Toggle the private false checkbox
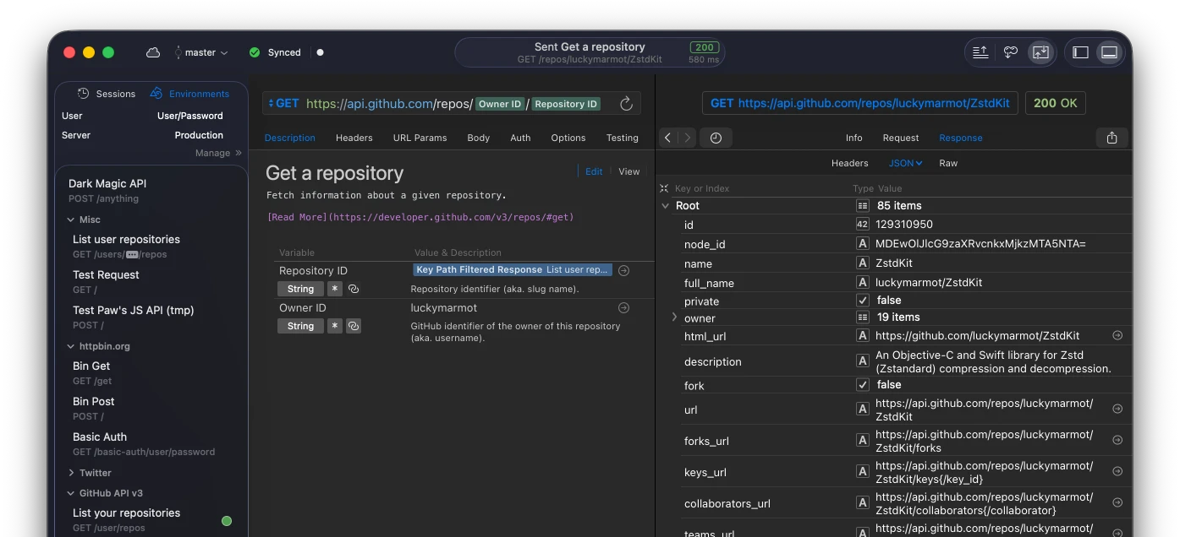 tap(863, 301)
